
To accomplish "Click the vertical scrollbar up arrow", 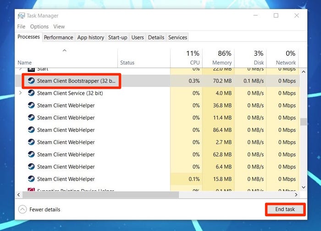I will pos(304,72).
